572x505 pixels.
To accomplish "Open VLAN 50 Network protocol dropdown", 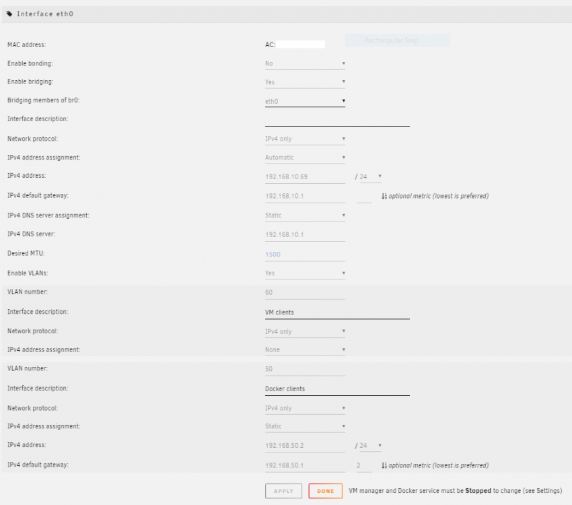I will click(x=305, y=408).
